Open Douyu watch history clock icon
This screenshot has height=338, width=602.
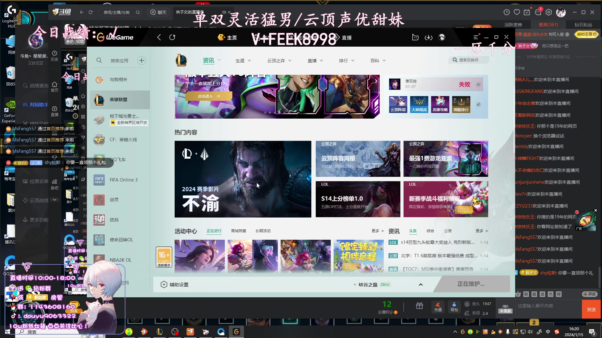tap(506, 12)
